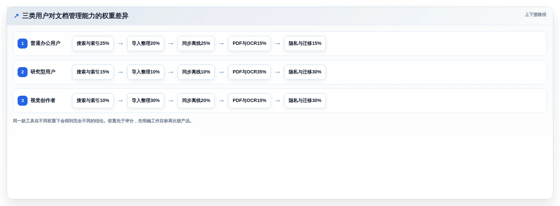The image size is (560, 206).
Task: Click the 上下游路径 label
Action: point(535,15)
